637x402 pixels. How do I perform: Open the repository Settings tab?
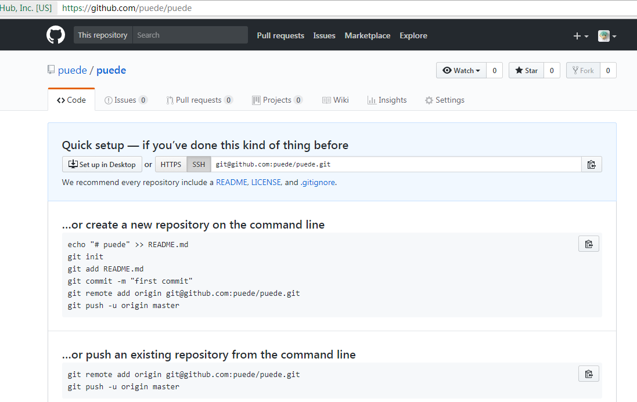click(444, 100)
